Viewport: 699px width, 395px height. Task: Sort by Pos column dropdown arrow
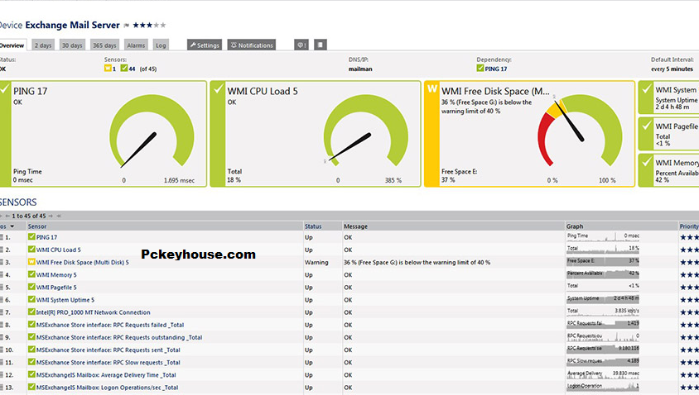[x=12, y=226]
